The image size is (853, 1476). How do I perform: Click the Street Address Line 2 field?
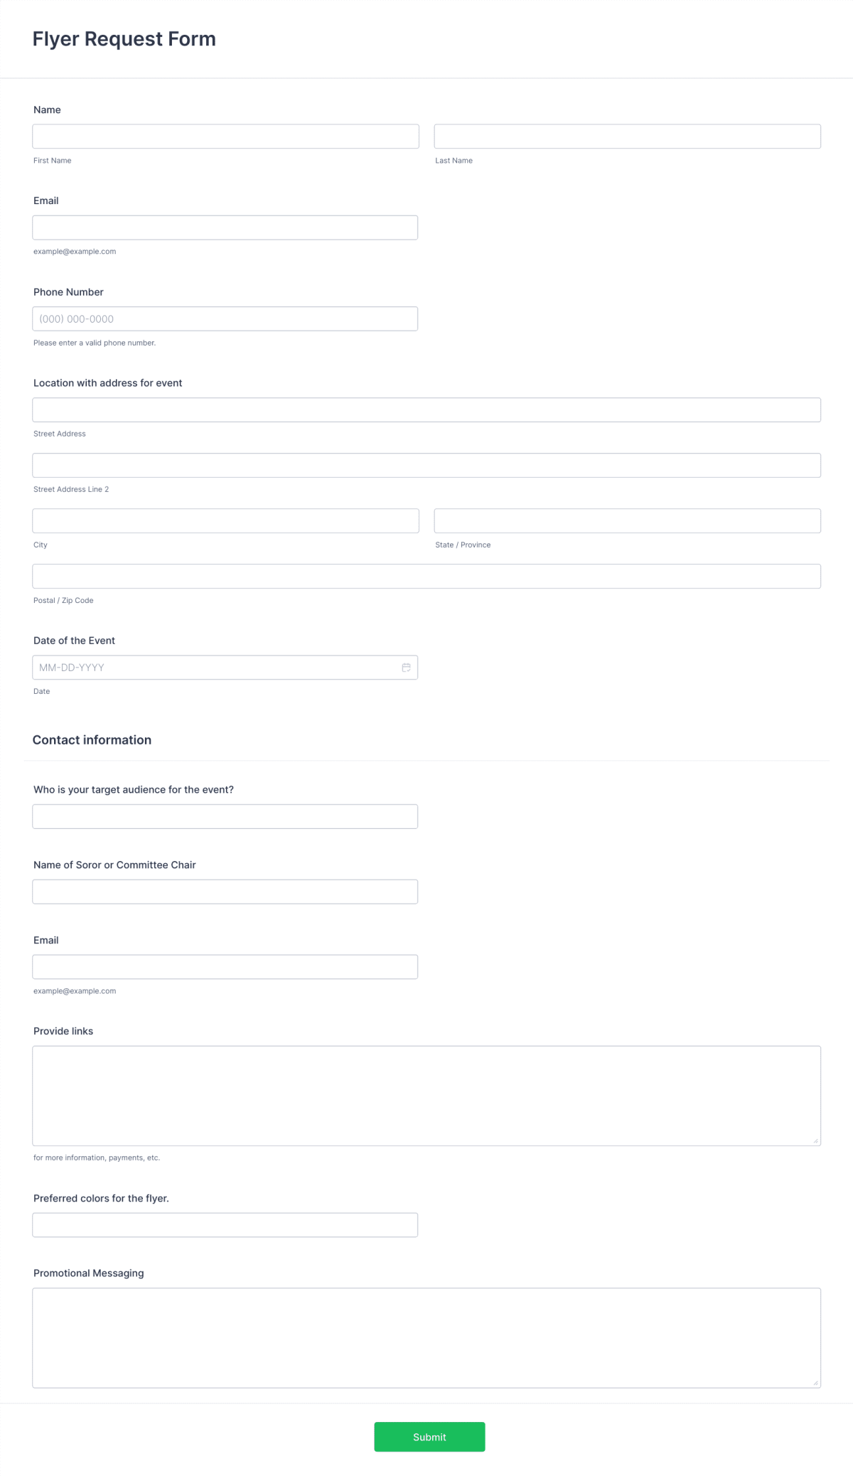point(426,465)
